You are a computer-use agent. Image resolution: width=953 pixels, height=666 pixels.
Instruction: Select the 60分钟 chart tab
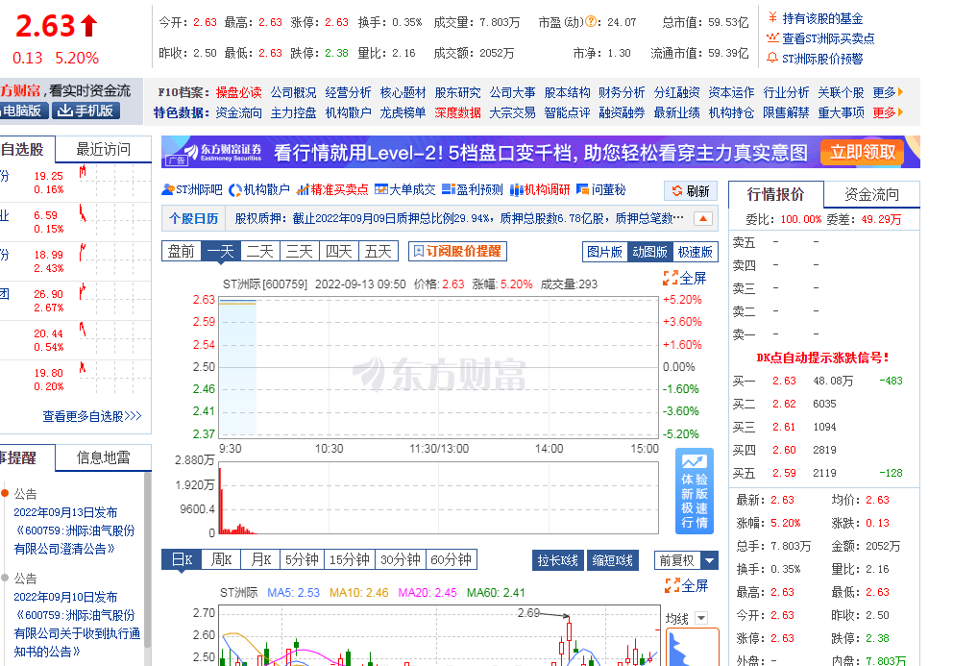tap(451, 559)
